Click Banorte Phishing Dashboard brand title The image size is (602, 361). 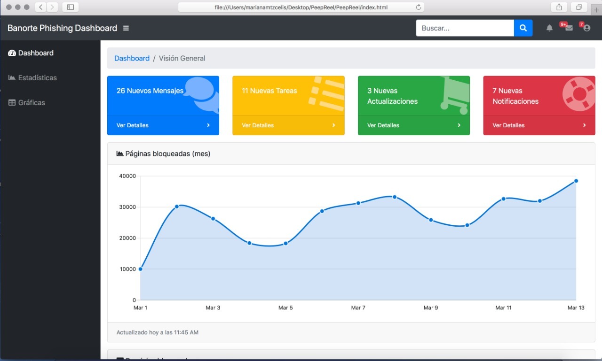[x=62, y=28]
